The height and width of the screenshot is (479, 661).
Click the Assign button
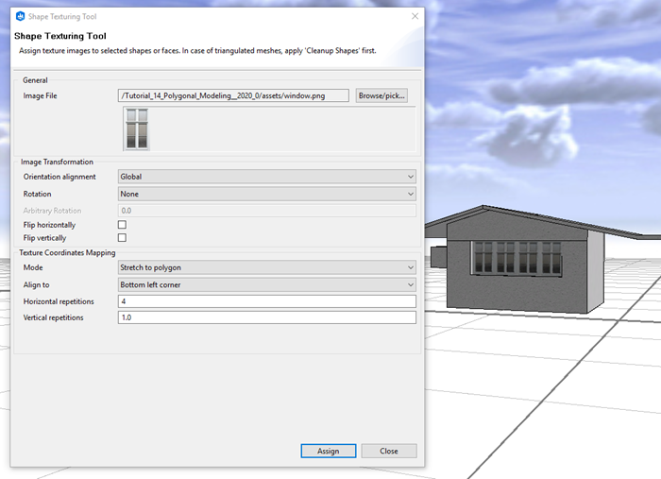point(328,451)
